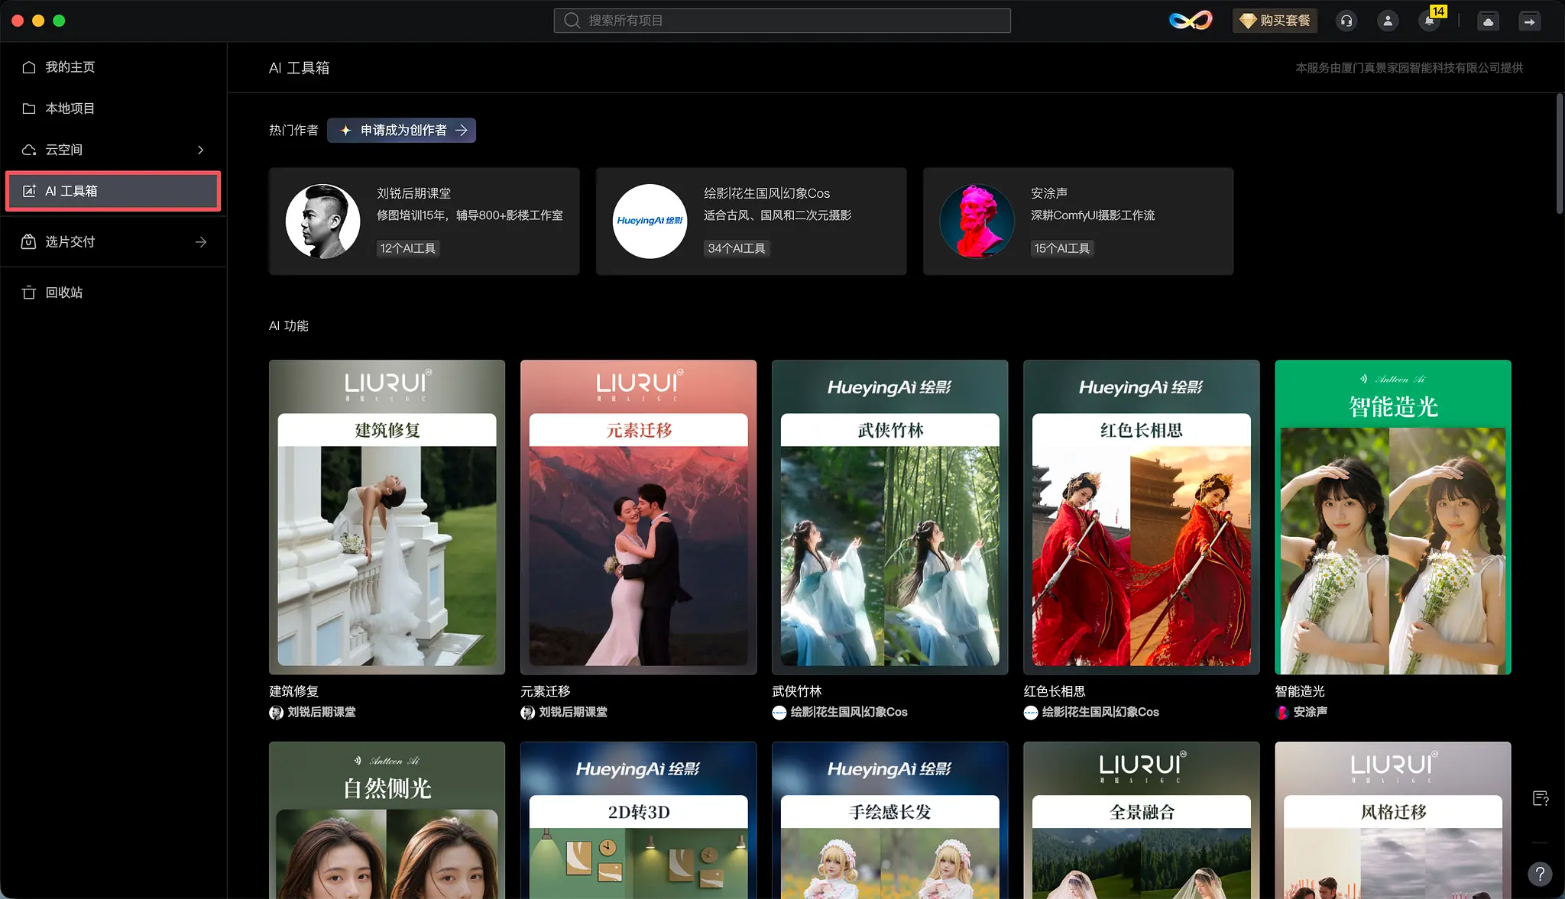
Task: Open the 元素迁移 tool thumbnail
Action: tap(638, 517)
